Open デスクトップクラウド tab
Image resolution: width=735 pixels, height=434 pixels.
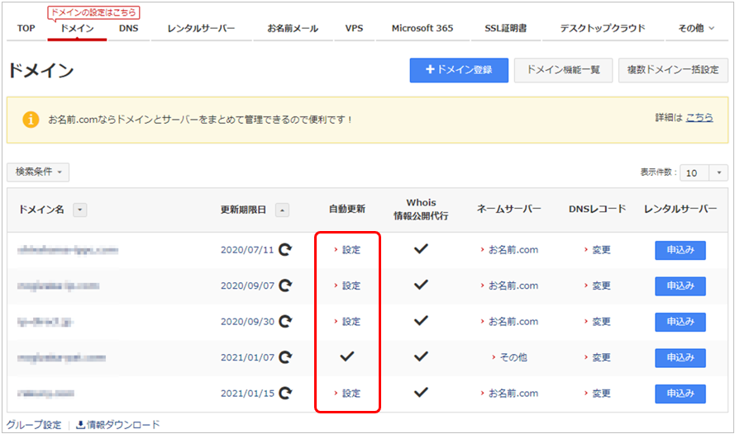click(x=603, y=29)
